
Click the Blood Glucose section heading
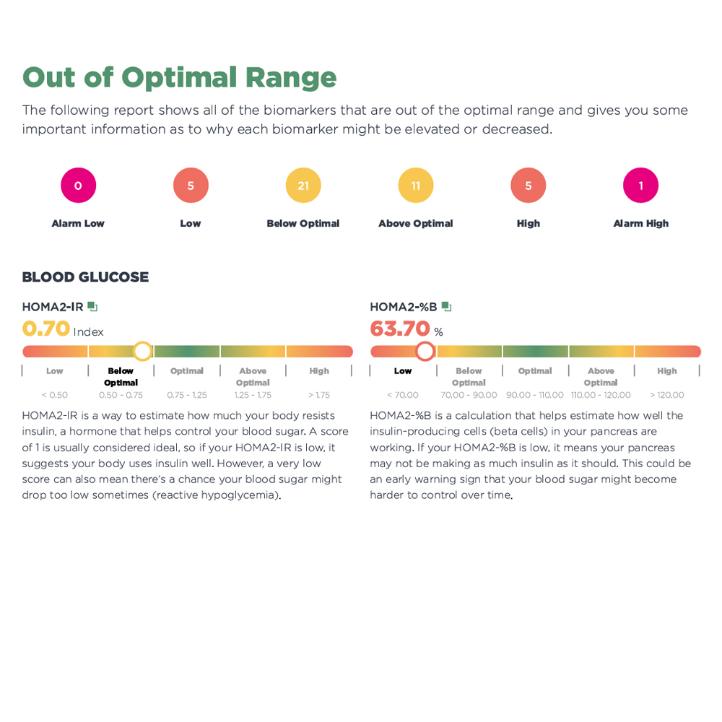coord(85,277)
